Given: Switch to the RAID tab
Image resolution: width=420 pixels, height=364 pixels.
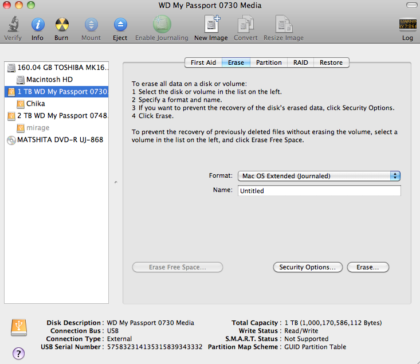Looking at the screenshot, I should [x=301, y=62].
